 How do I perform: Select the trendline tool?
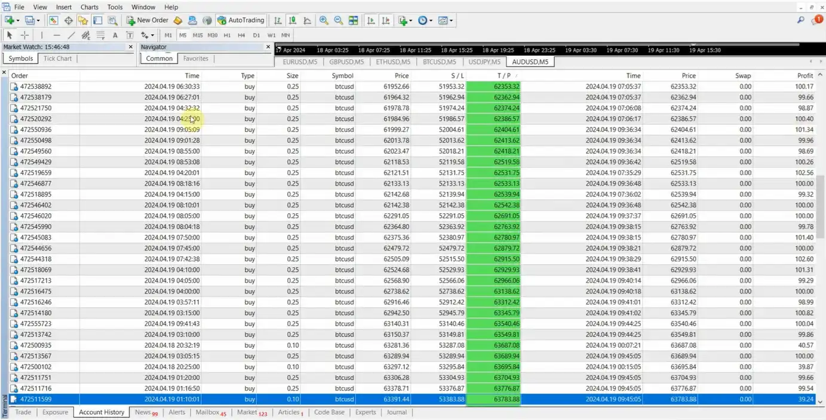[71, 35]
